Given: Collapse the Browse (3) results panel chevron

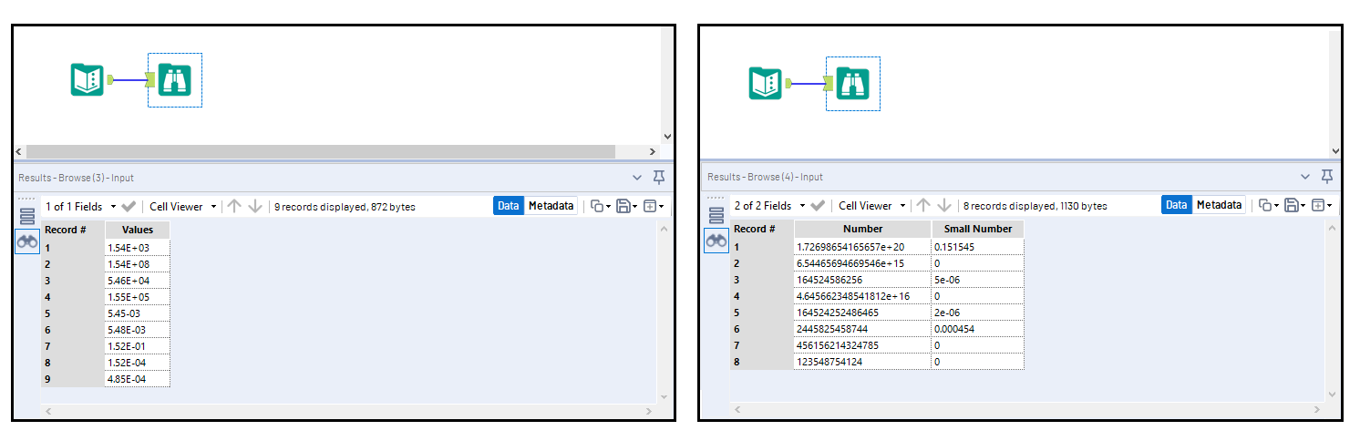Looking at the screenshot, I should [x=637, y=177].
